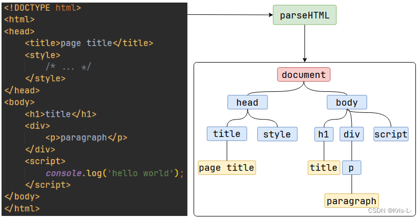This screenshot has height=218, width=419.
Task: Click the script node in the tree
Action: [x=391, y=134]
